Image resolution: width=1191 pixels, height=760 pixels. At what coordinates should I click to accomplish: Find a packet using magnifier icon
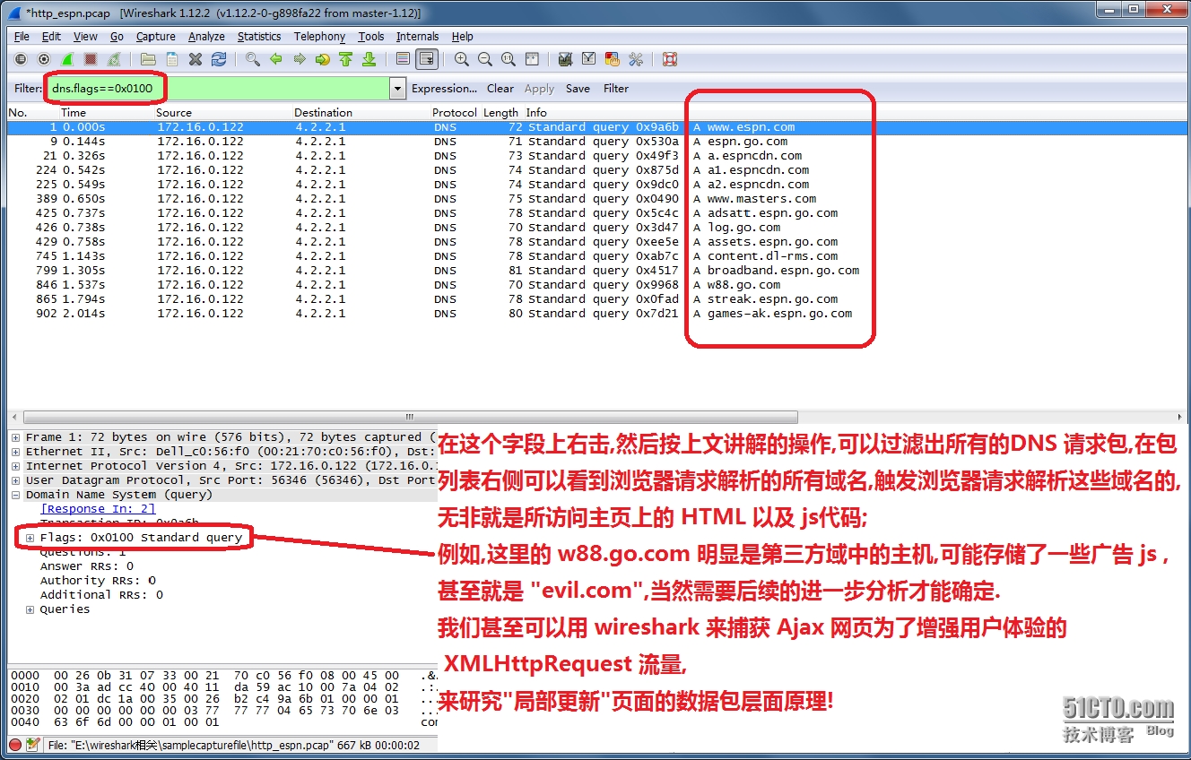(253, 59)
